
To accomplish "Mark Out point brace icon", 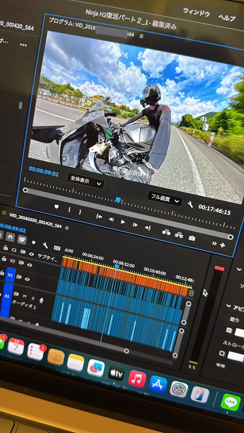I will pos(80,212).
